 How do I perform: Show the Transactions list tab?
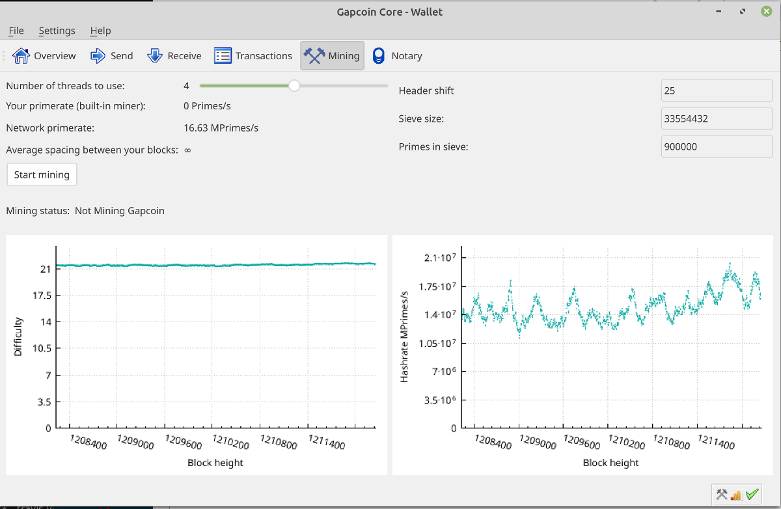pos(253,56)
